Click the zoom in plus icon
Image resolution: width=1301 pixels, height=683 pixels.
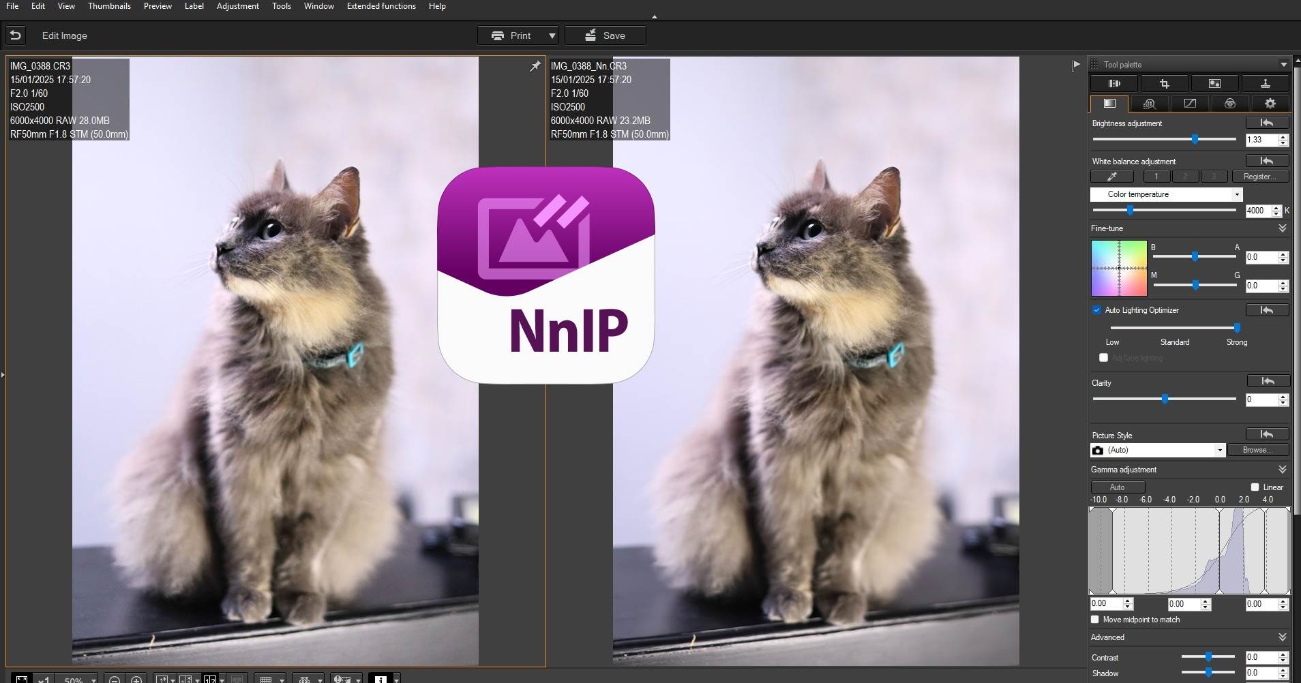136,680
